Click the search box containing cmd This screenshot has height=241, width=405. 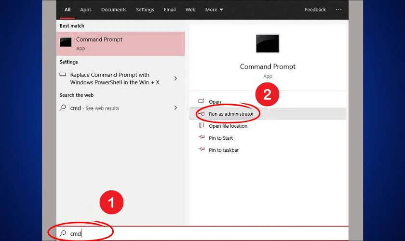tap(202, 233)
